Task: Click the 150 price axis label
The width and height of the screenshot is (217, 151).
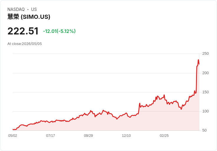Action: point(206,92)
